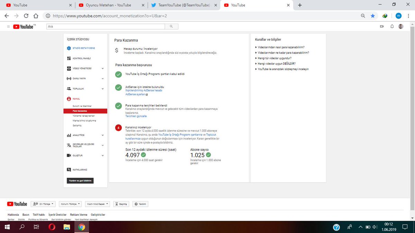Viewport: 415px width, 233px height.
Task: Expand the Canlı Yayın section chevron
Action: (x=103, y=78)
